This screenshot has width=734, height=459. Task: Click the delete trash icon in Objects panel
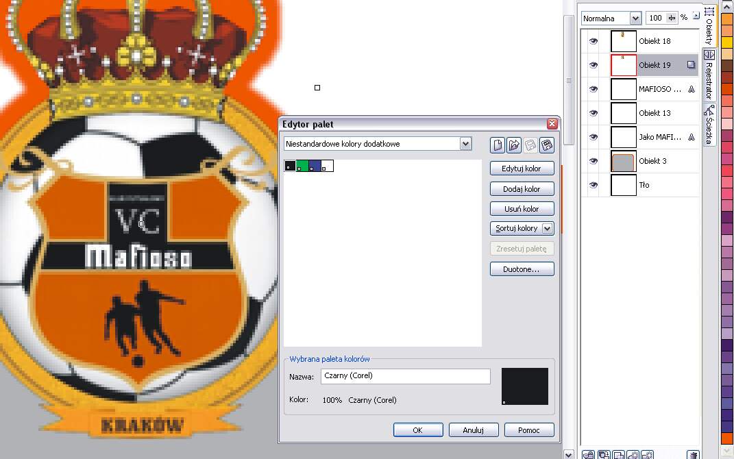point(693,454)
